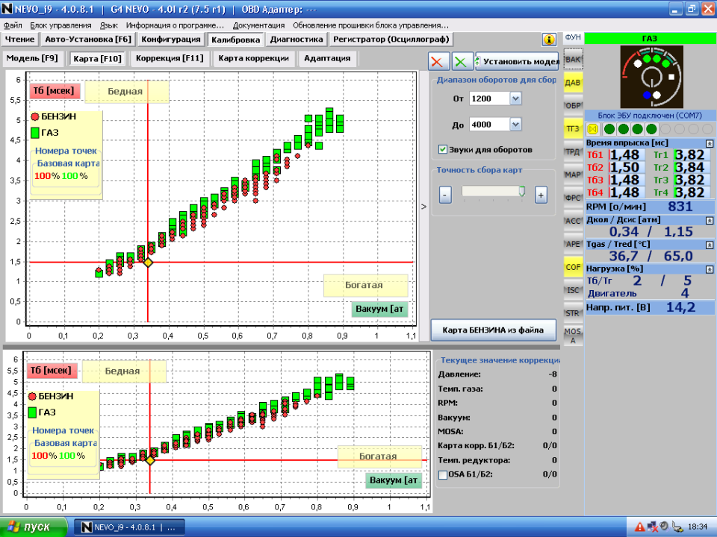This screenshot has height=537, width=717.
Task: Toggle the 'Звуки для оборотов' checkbox
Action: click(443, 149)
